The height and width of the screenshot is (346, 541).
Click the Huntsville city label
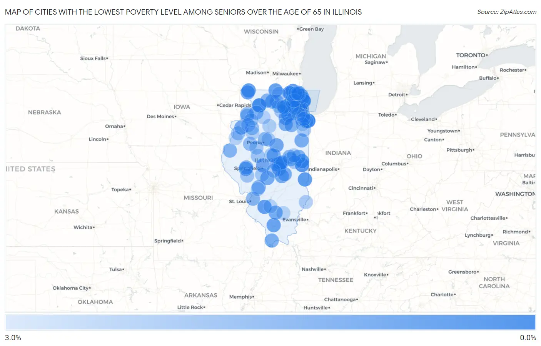click(316, 308)
